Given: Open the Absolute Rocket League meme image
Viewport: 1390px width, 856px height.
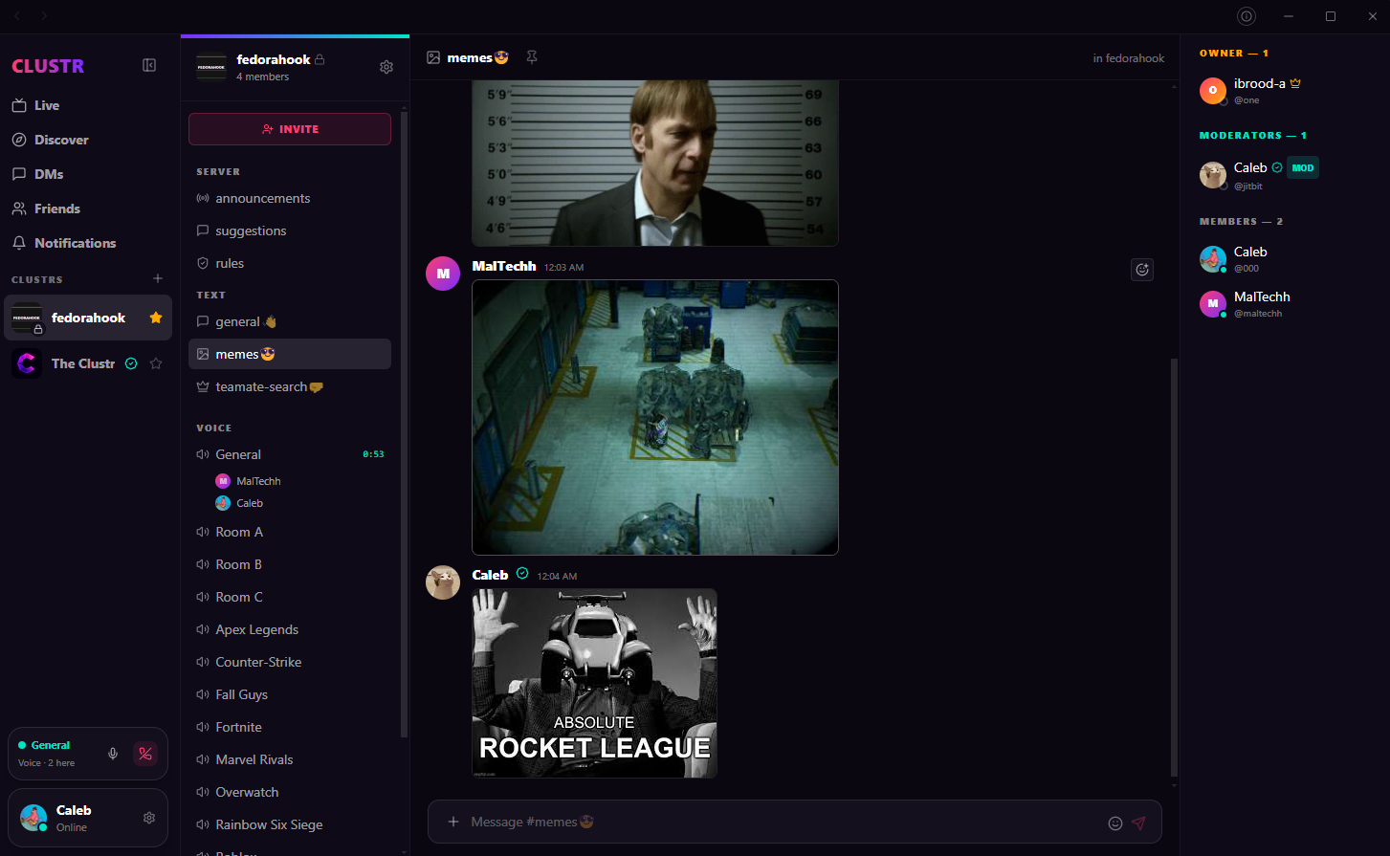Looking at the screenshot, I should pyautogui.click(x=594, y=683).
